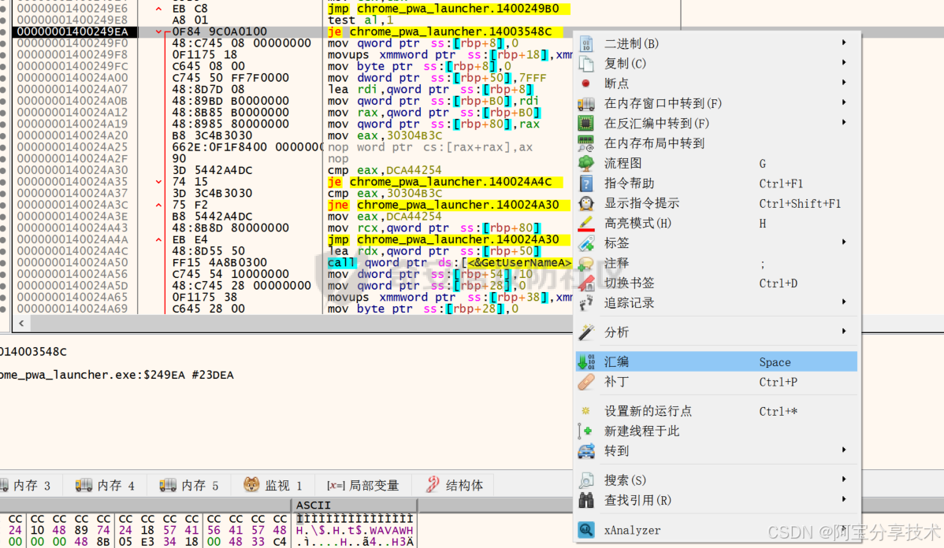
Task: Expand the 搜索(S) submenu arrow
Action: (x=844, y=479)
